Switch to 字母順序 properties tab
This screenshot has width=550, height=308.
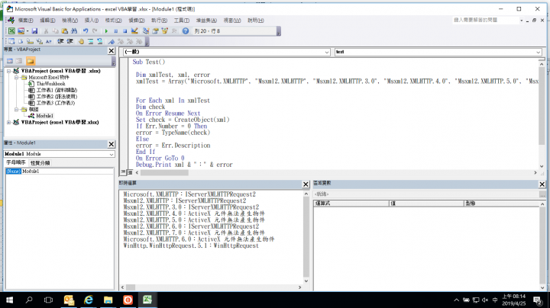click(16, 162)
